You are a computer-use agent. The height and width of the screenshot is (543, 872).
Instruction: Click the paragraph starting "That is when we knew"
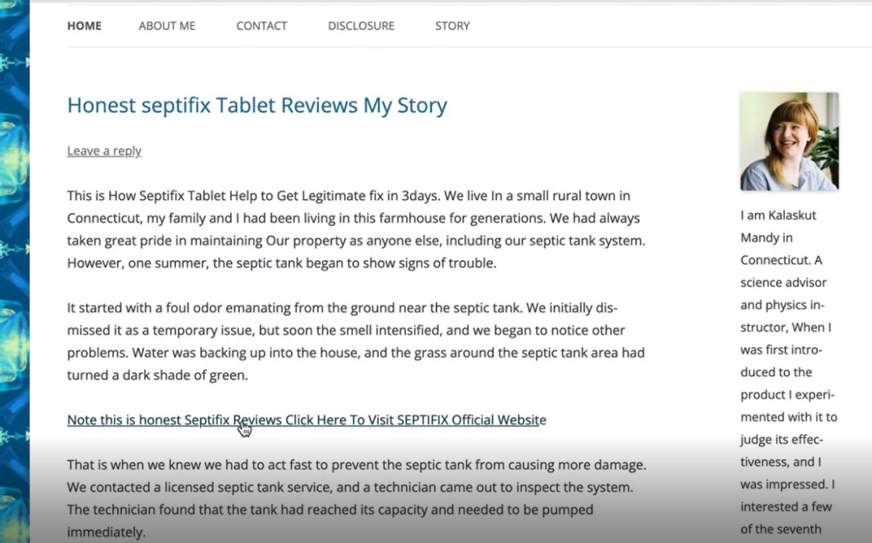click(355, 498)
